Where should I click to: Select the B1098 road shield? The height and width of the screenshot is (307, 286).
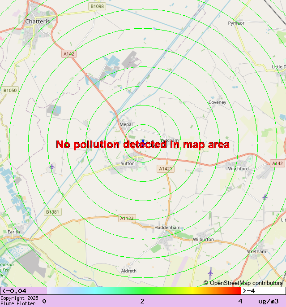pyautogui.click(x=97, y=6)
